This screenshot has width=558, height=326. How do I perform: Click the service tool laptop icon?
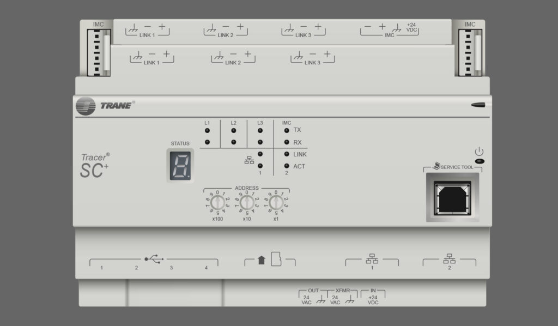pyautogui.click(x=436, y=166)
